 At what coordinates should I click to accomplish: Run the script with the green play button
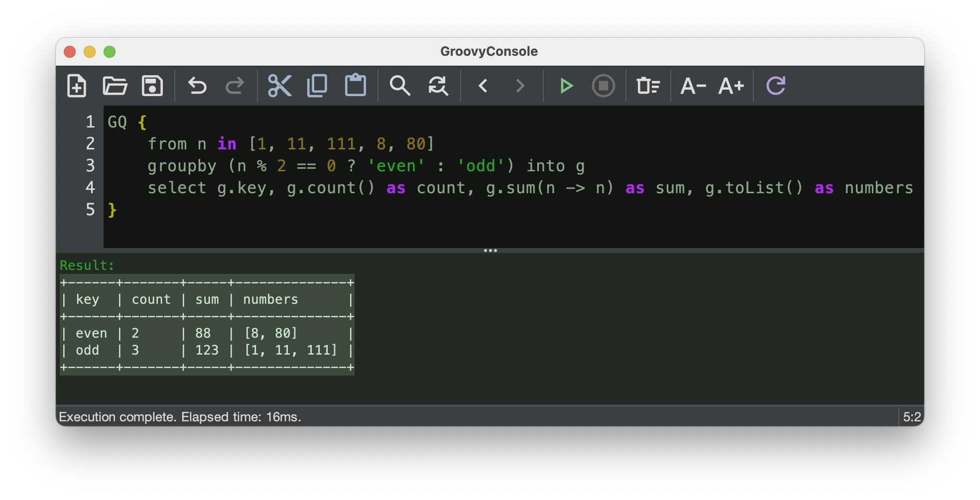tap(566, 86)
